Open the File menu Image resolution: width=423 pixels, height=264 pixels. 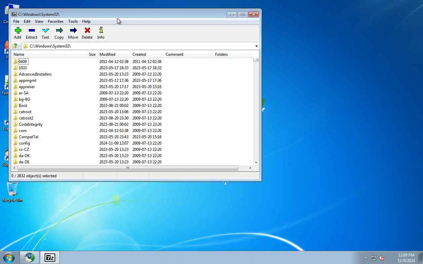[x=16, y=21]
